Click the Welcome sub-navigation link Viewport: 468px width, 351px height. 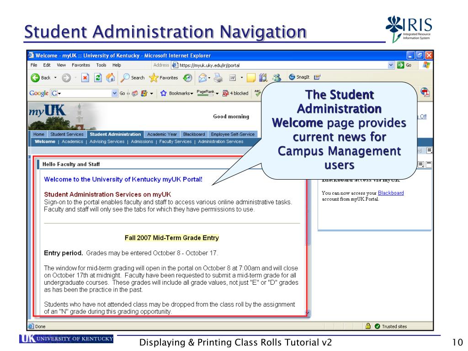point(45,142)
